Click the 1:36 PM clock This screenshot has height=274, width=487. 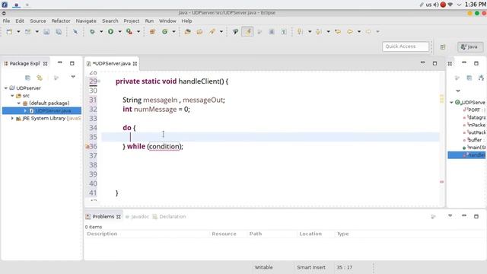pyautogui.click(x=475, y=5)
